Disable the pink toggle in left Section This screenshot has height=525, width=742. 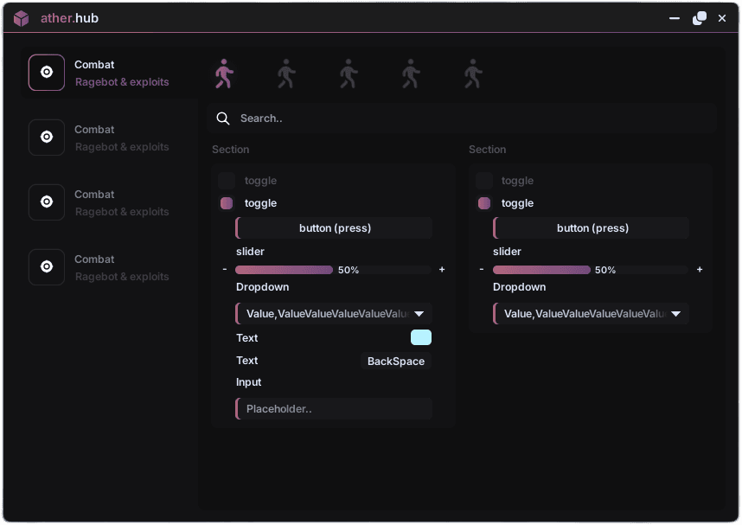226,202
